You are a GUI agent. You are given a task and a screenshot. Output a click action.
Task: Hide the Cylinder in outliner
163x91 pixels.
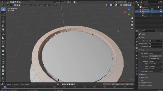click(161, 12)
